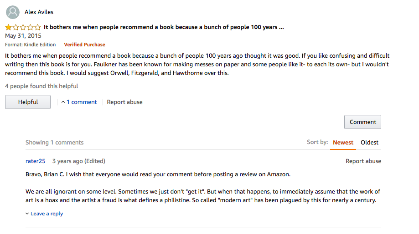Mark the review as Helpful

pyautogui.click(x=28, y=102)
